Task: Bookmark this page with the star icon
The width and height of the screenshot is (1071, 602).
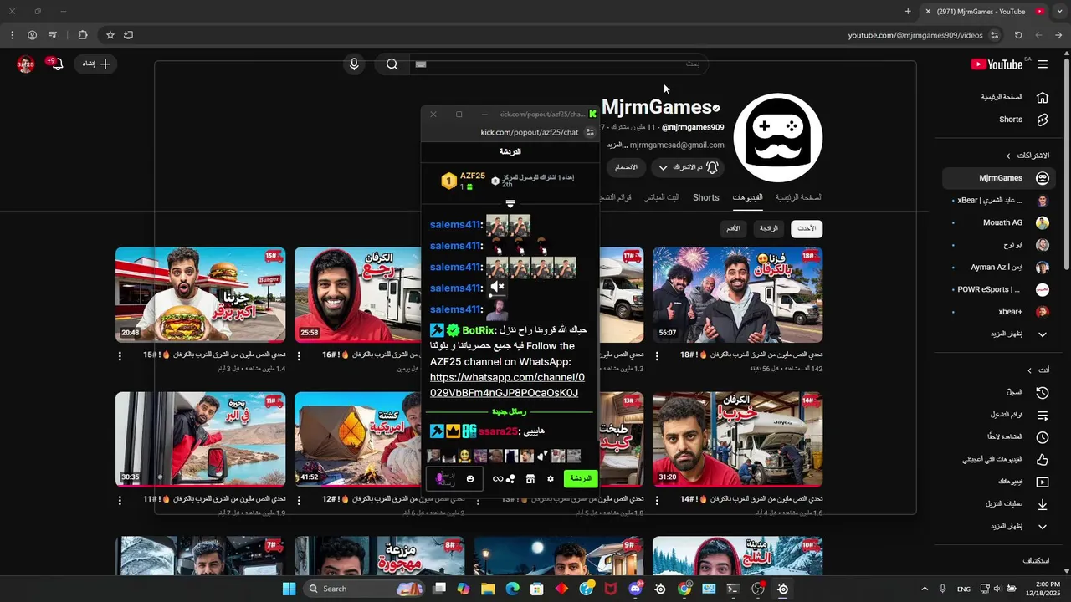Action: coord(110,35)
